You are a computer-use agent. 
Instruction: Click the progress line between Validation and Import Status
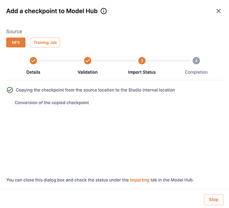pyautogui.click(x=114, y=61)
